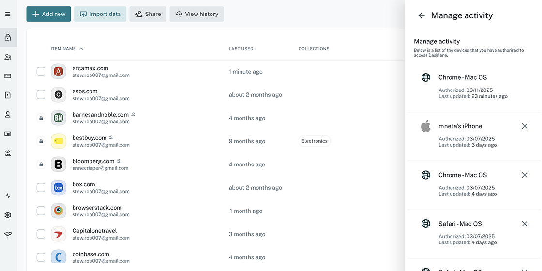Click the Collections column header
The image size is (542, 271).
(x=314, y=49)
